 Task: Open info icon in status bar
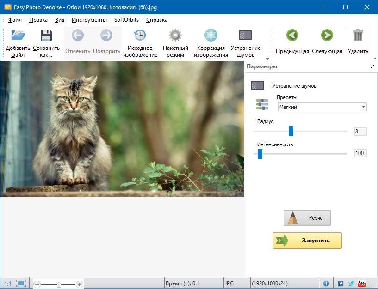(x=326, y=283)
